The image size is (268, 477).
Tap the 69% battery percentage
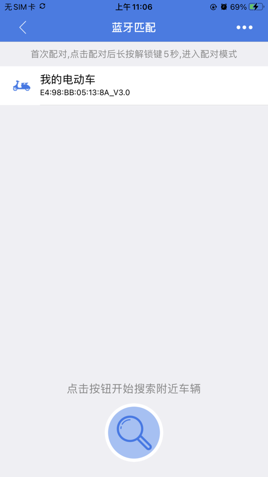click(x=238, y=6)
